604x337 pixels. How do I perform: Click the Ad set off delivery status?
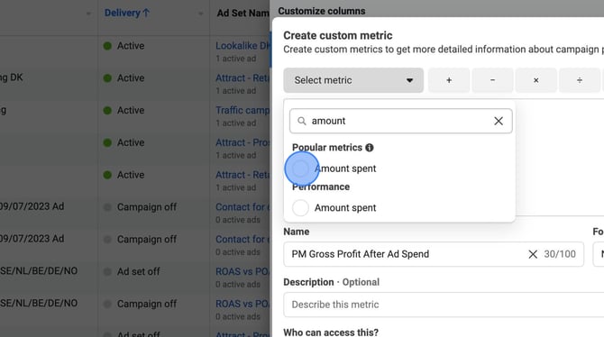[138, 271]
